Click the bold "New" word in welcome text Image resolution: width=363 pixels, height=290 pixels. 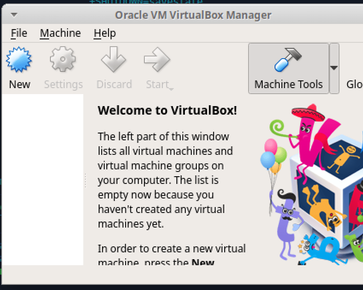202,262
